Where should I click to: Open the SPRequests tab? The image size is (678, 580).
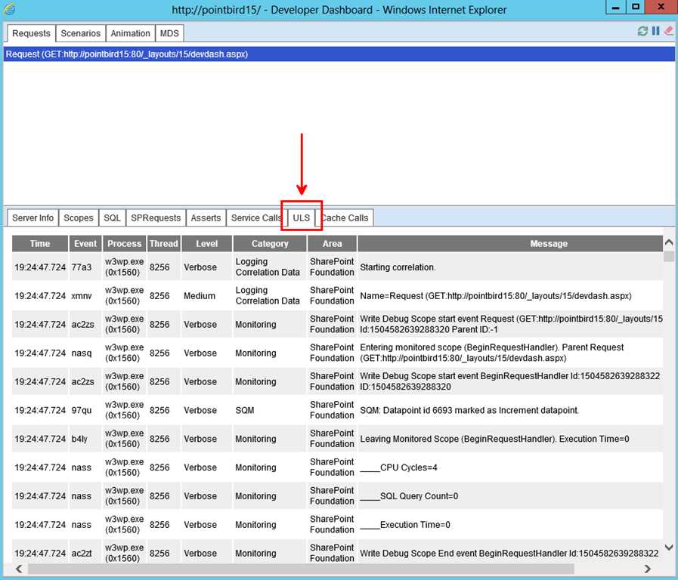pos(156,217)
